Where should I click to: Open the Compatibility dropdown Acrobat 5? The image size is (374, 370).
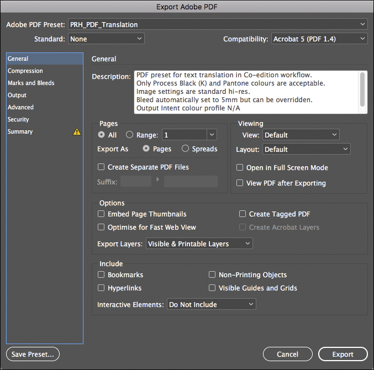coord(319,39)
